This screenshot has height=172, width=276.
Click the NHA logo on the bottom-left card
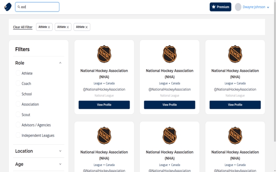click(x=104, y=135)
